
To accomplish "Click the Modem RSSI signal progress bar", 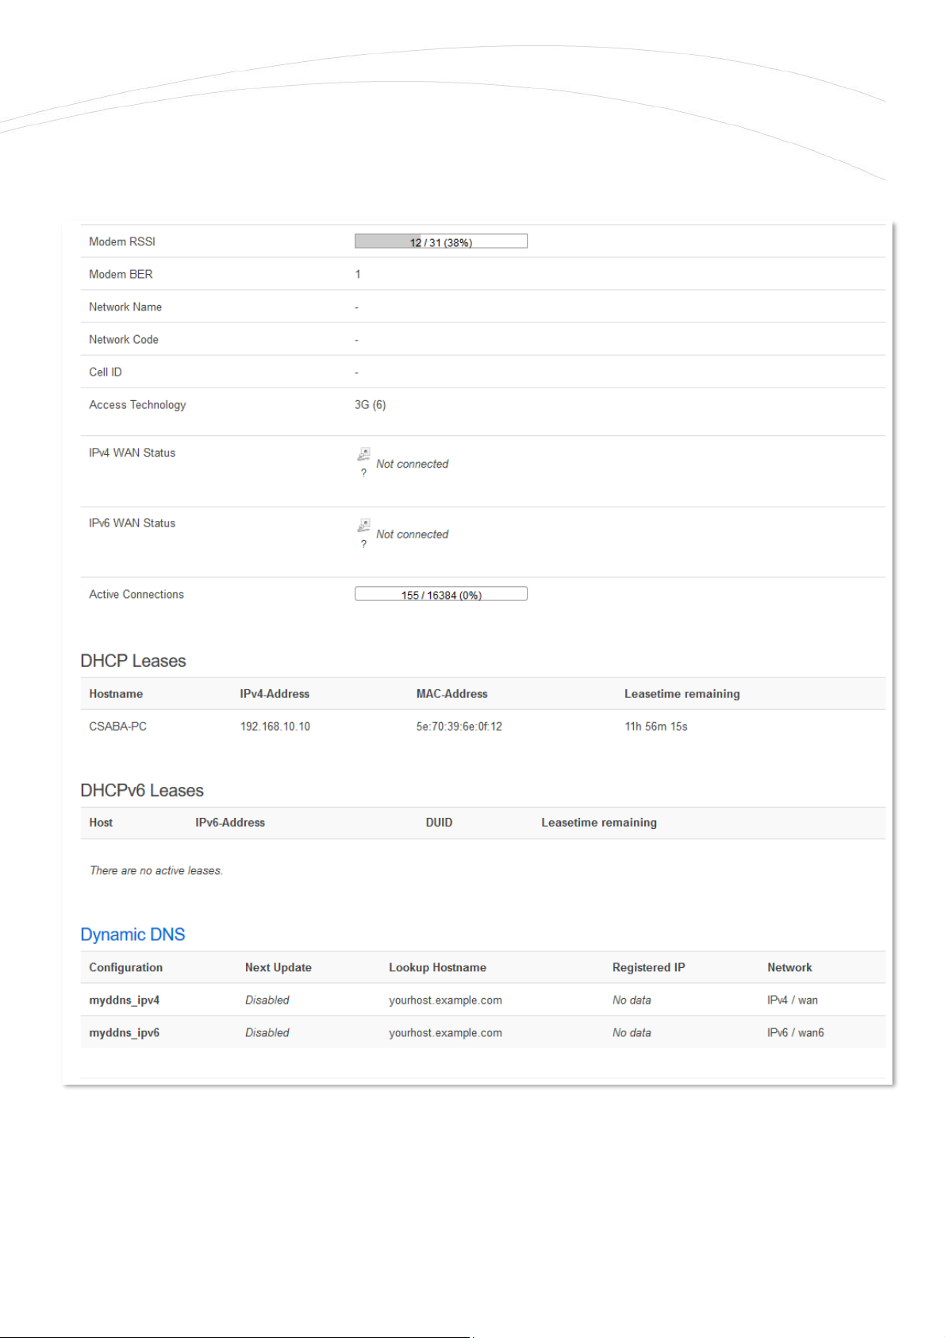I will pos(440,241).
